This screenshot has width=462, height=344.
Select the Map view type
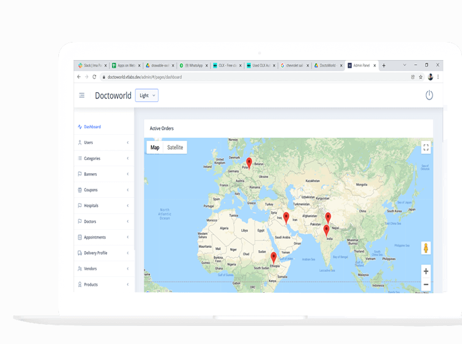[x=155, y=148]
